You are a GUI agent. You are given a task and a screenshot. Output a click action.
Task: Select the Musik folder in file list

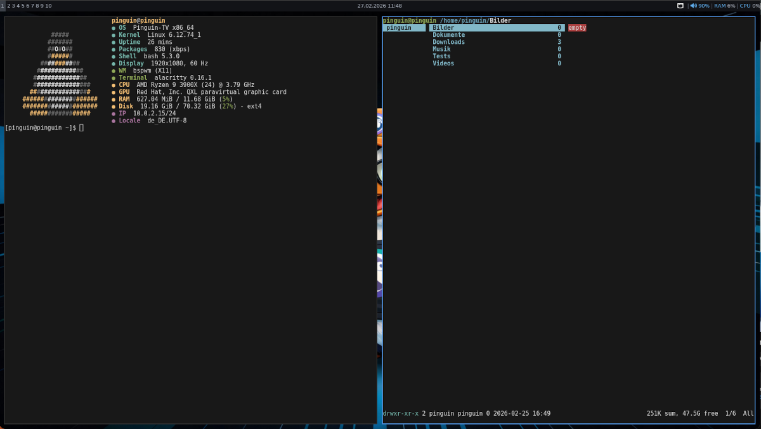click(441, 49)
